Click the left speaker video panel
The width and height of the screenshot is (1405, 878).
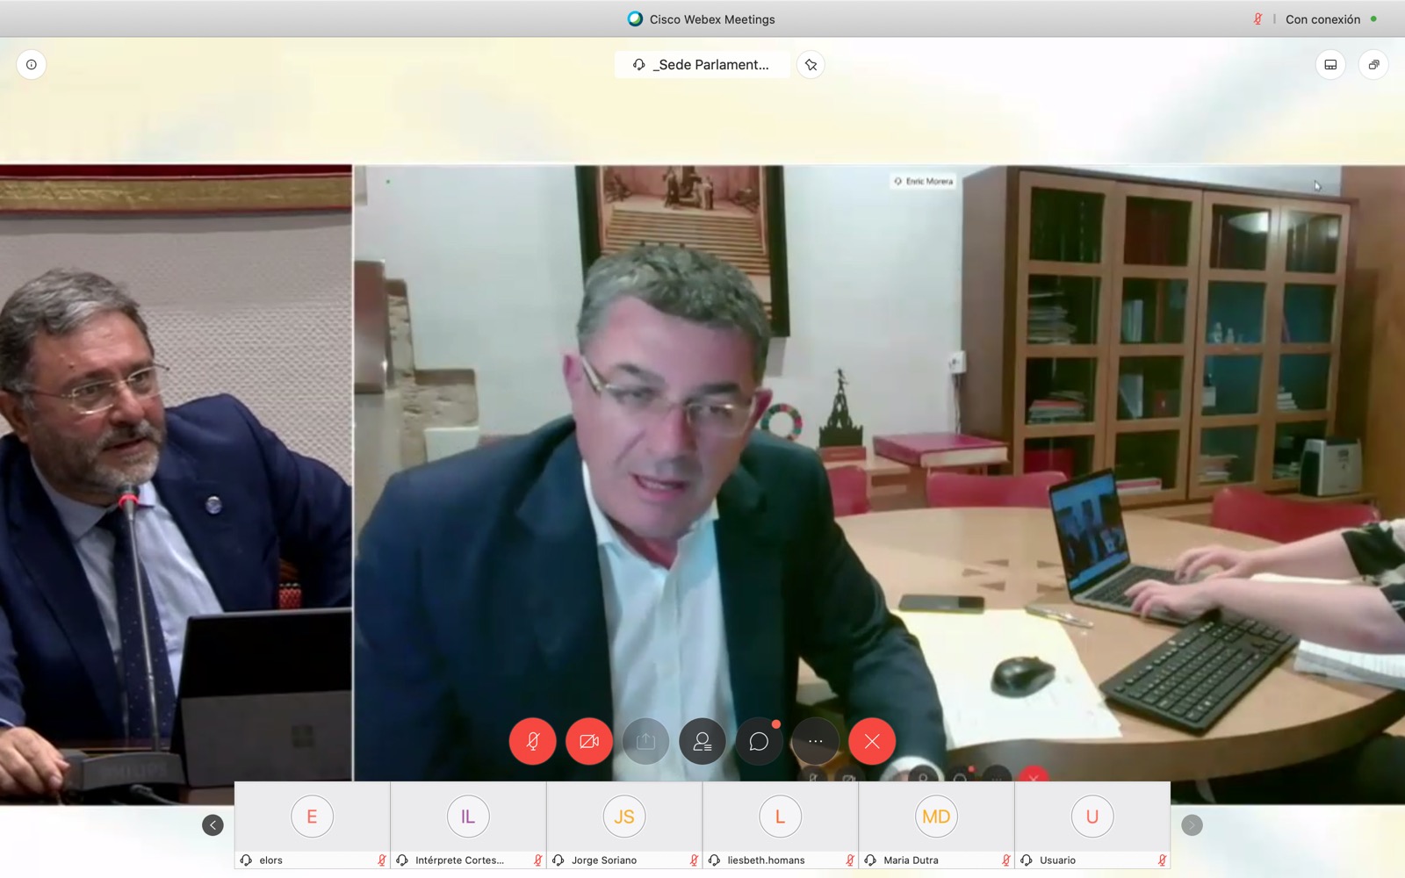point(176,485)
